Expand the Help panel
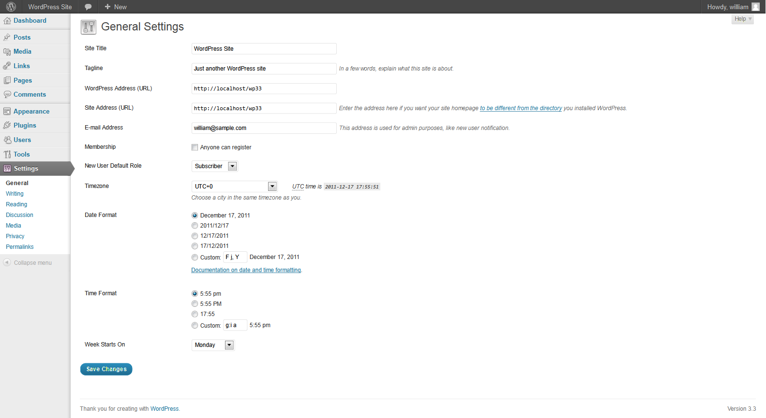The image size is (766, 418). point(743,19)
